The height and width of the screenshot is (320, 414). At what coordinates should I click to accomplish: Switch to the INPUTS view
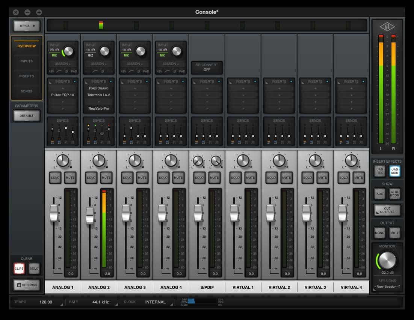pyautogui.click(x=27, y=61)
